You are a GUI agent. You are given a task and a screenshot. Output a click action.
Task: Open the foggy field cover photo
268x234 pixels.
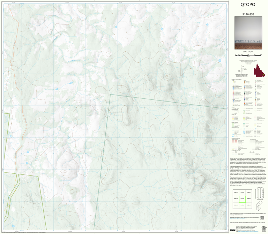(x=248, y=33)
